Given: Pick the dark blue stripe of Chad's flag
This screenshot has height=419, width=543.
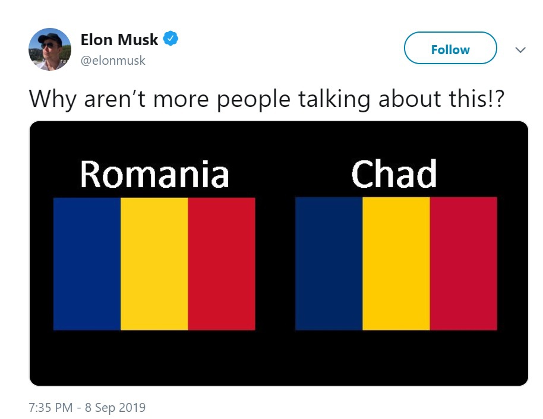Looking at the screenshot, I should (329, 264).
